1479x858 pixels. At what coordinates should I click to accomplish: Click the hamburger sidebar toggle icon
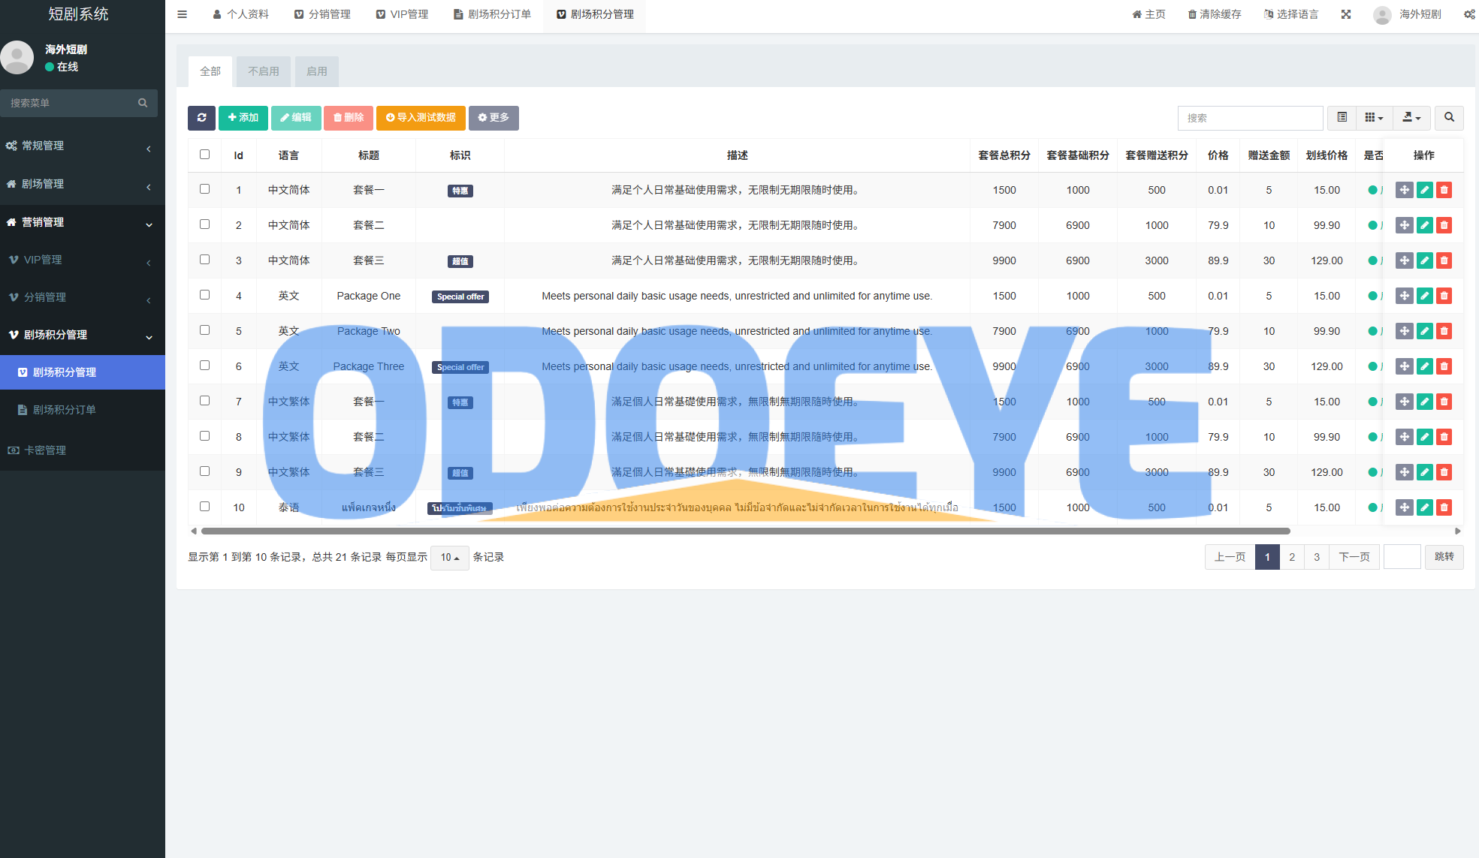(182, 14)
